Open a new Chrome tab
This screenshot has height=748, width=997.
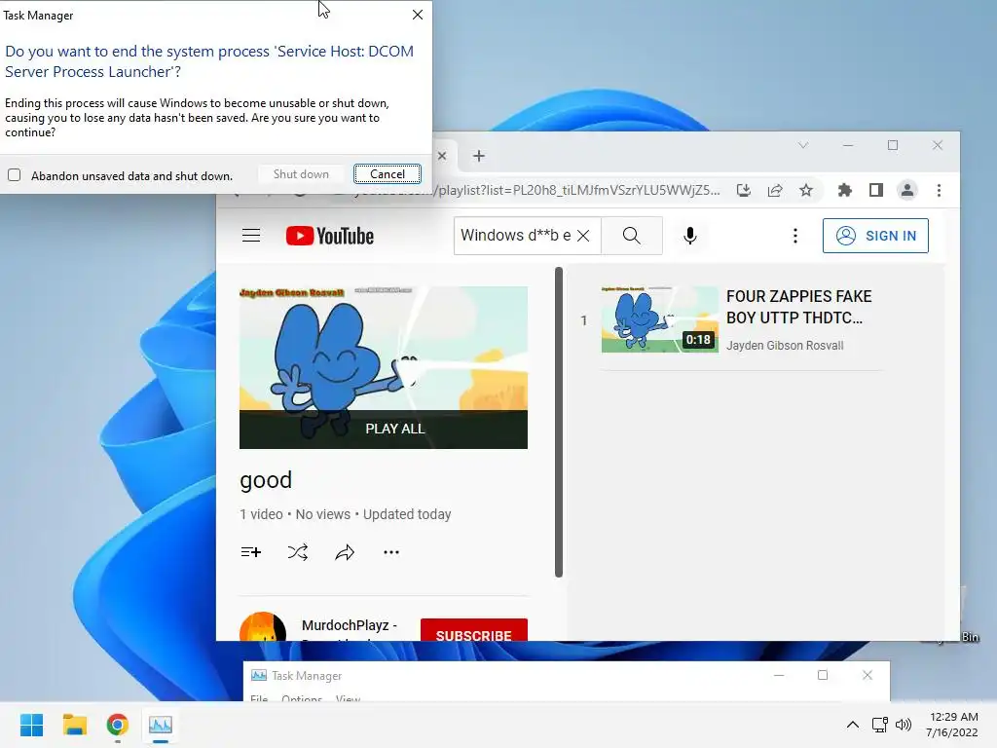coord(479,156)
